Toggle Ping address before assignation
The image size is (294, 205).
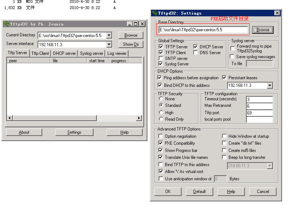pos(160,77)
